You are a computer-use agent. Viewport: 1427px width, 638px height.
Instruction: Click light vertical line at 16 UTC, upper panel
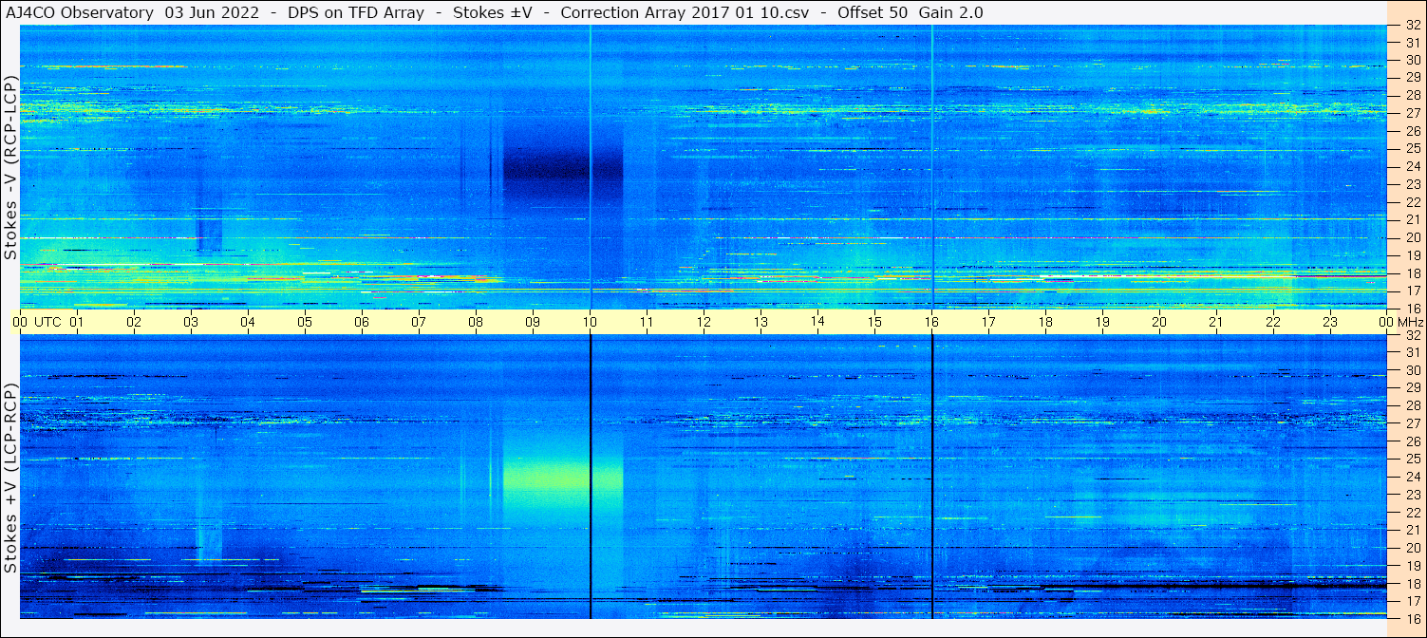click(x=932, y=167)
